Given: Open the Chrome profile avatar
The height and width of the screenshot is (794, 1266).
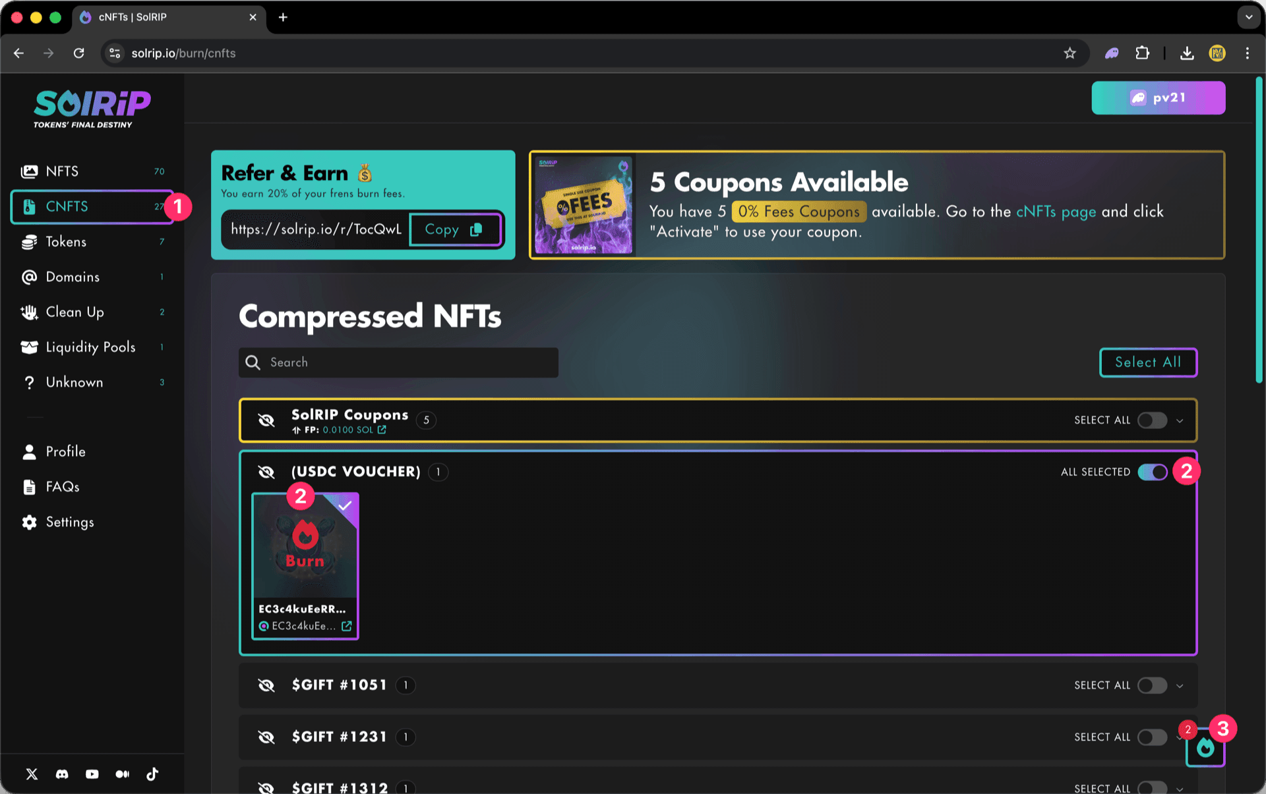Looking at the screenshot, I should (1217, 53).
